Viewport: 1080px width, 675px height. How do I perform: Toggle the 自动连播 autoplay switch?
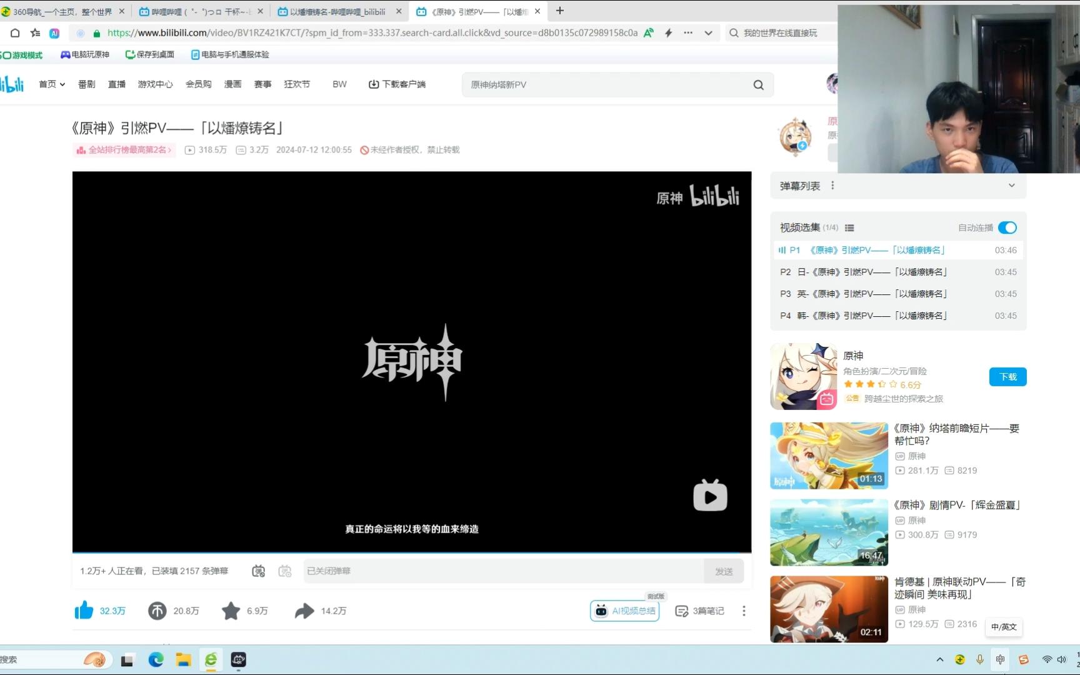1007,227
